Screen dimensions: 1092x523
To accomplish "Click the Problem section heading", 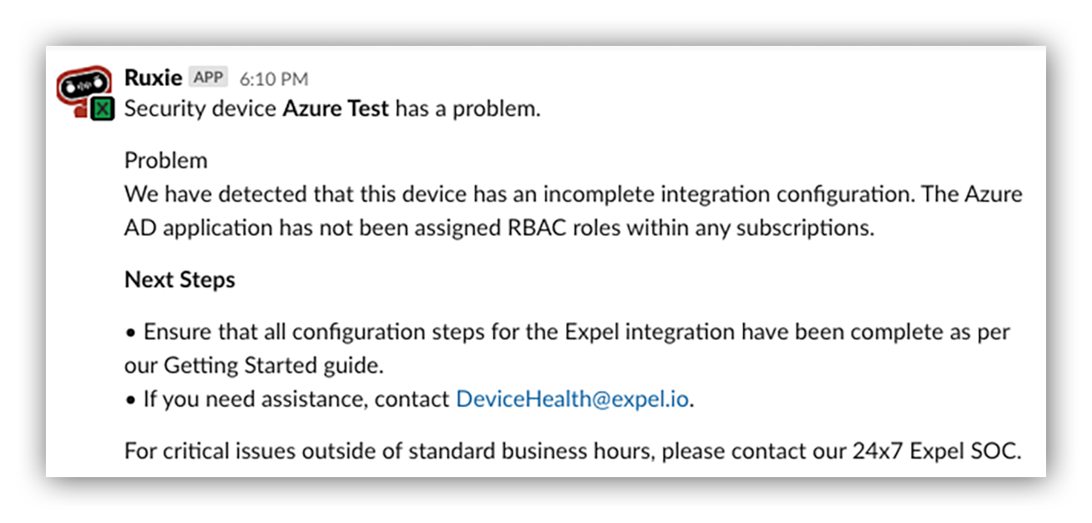I will [x=166, y=160].
